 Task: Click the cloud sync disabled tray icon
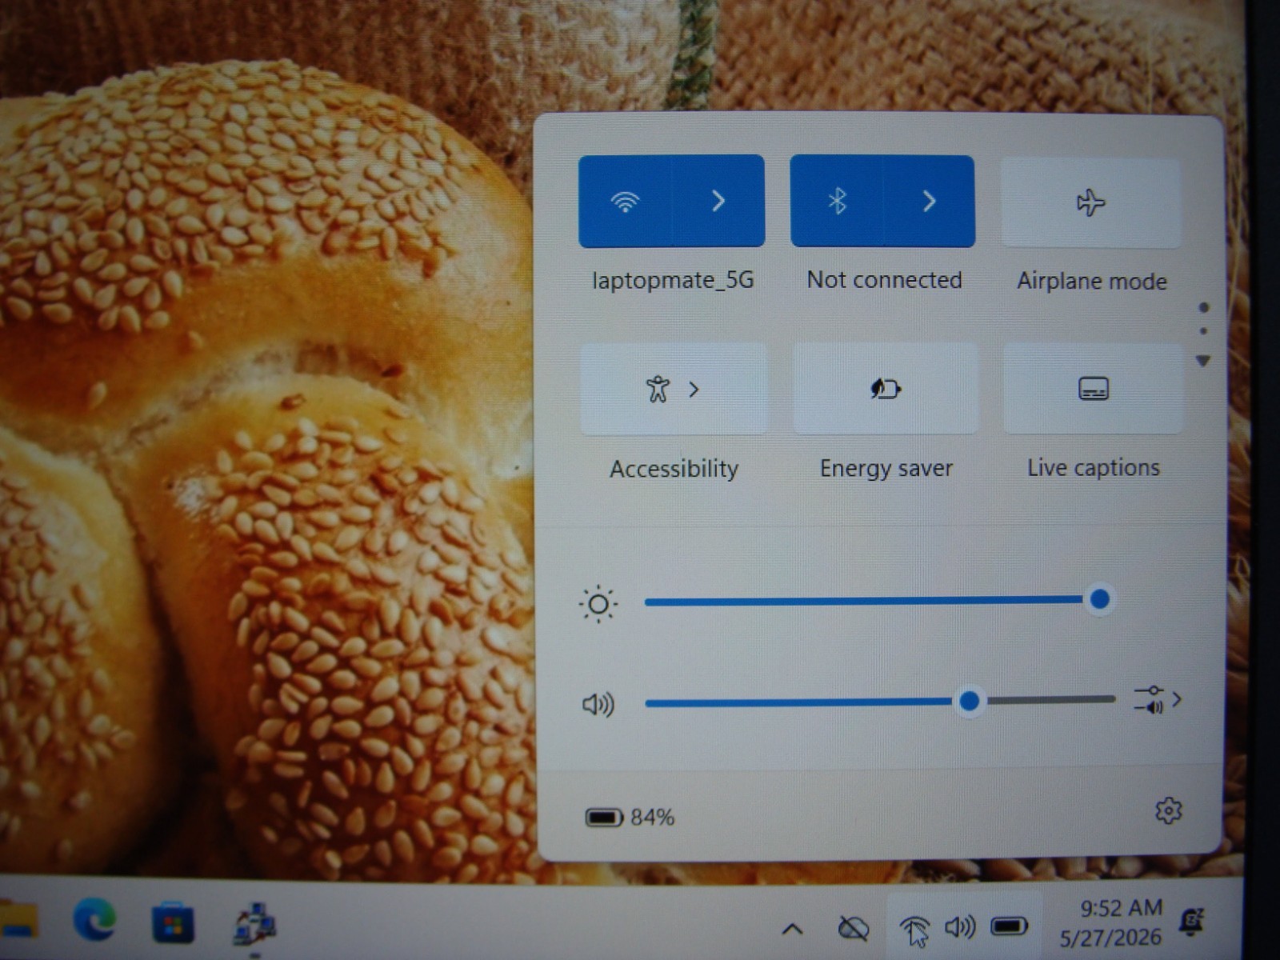click(x=853, y=929)
